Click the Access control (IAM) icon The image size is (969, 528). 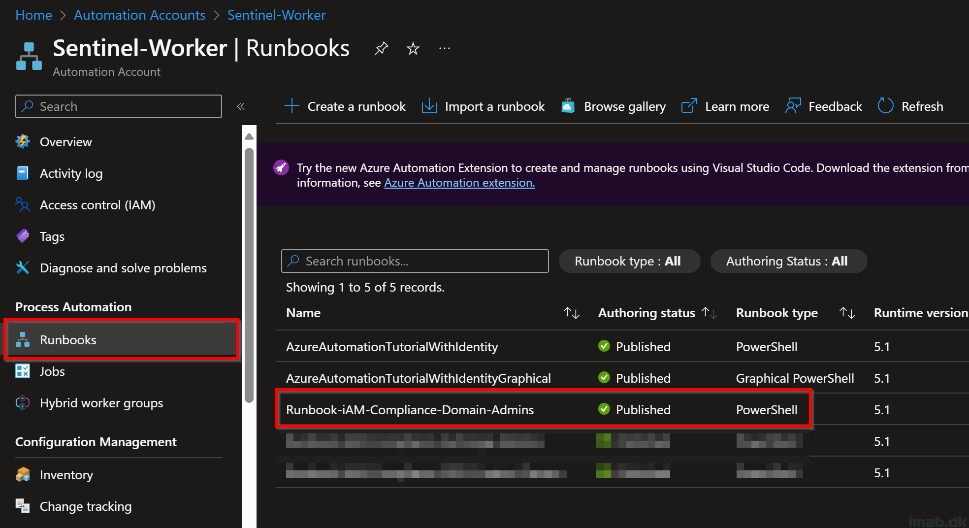point(23,205)
